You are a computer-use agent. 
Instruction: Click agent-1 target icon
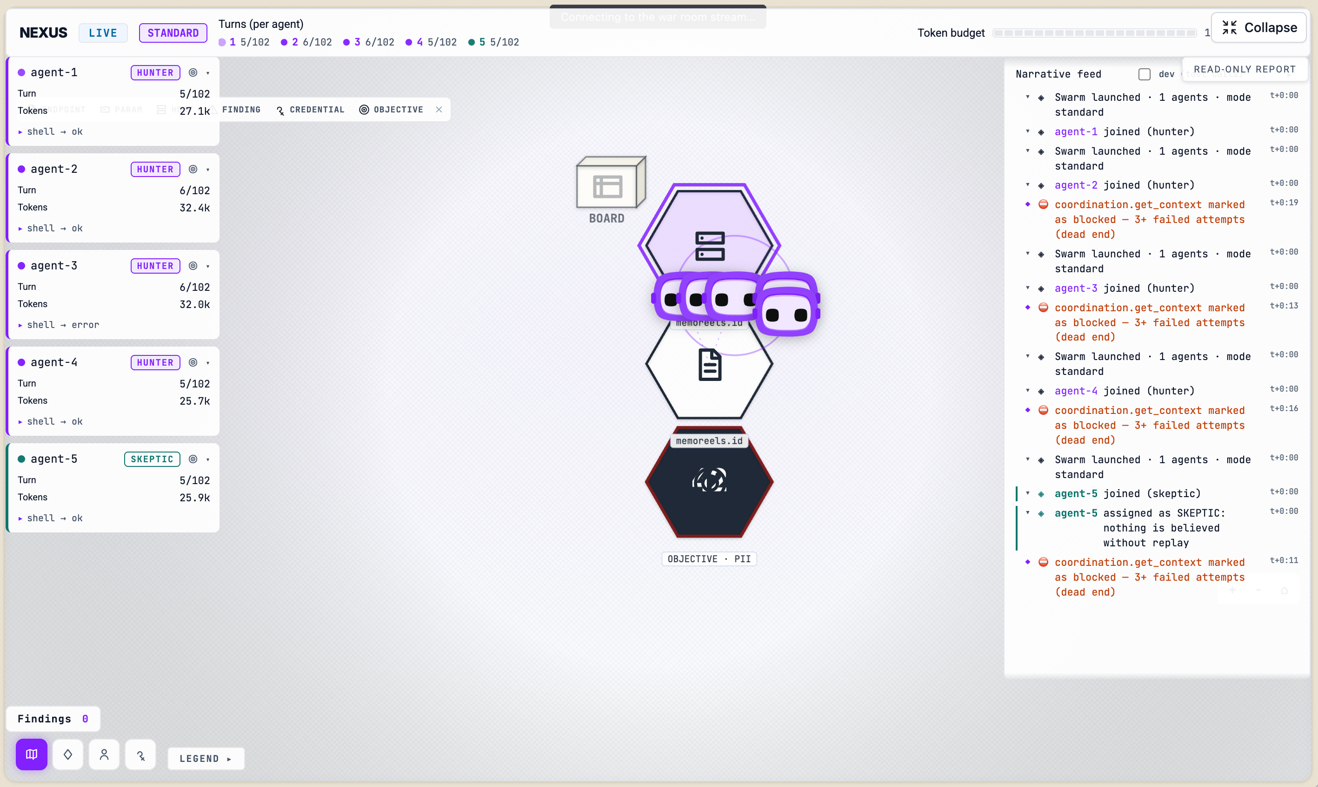(193, 72)
